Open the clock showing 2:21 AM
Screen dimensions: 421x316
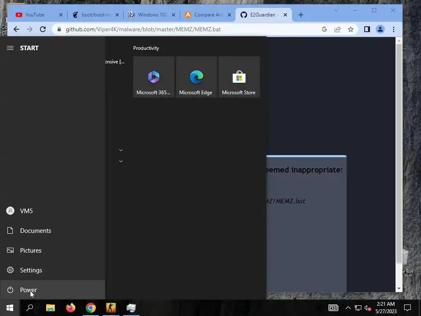386,308
